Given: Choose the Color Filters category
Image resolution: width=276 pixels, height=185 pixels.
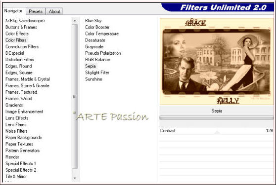Looking at the screenshot, I should [x=16, y=40].
